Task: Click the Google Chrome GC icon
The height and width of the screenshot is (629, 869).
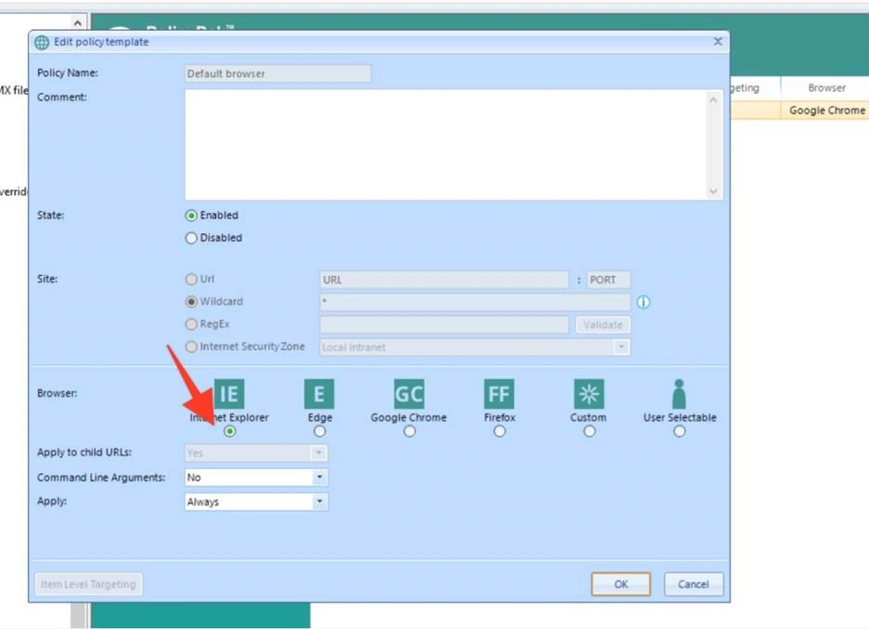Action: [409, 394]
